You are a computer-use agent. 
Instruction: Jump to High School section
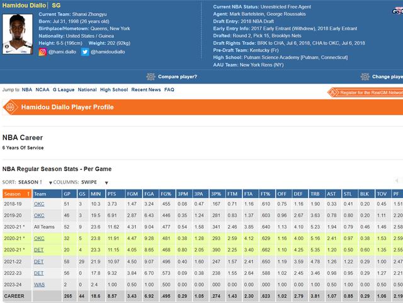pyautogui.click(x=114, y=89)
